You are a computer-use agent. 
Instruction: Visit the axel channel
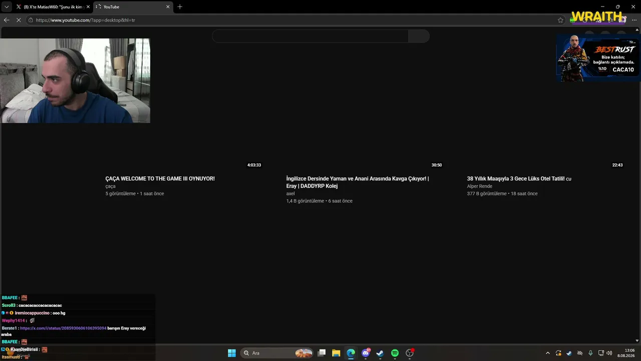[290, 194]
